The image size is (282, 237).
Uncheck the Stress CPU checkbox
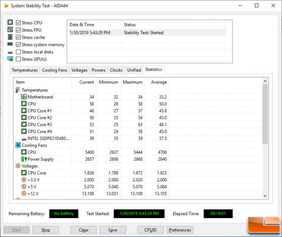18,23
